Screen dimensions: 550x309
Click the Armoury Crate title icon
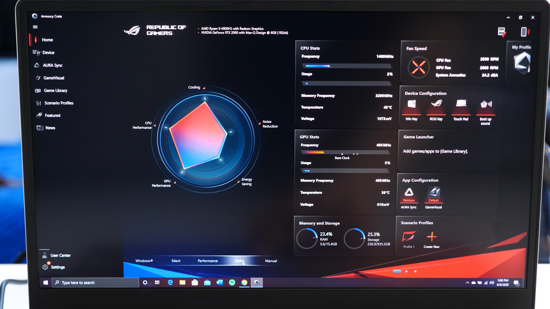[x=35, y=16]
